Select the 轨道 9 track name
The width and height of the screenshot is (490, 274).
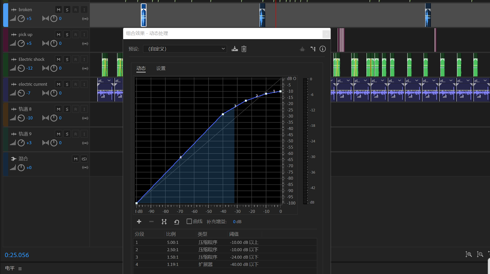[25, 134]
